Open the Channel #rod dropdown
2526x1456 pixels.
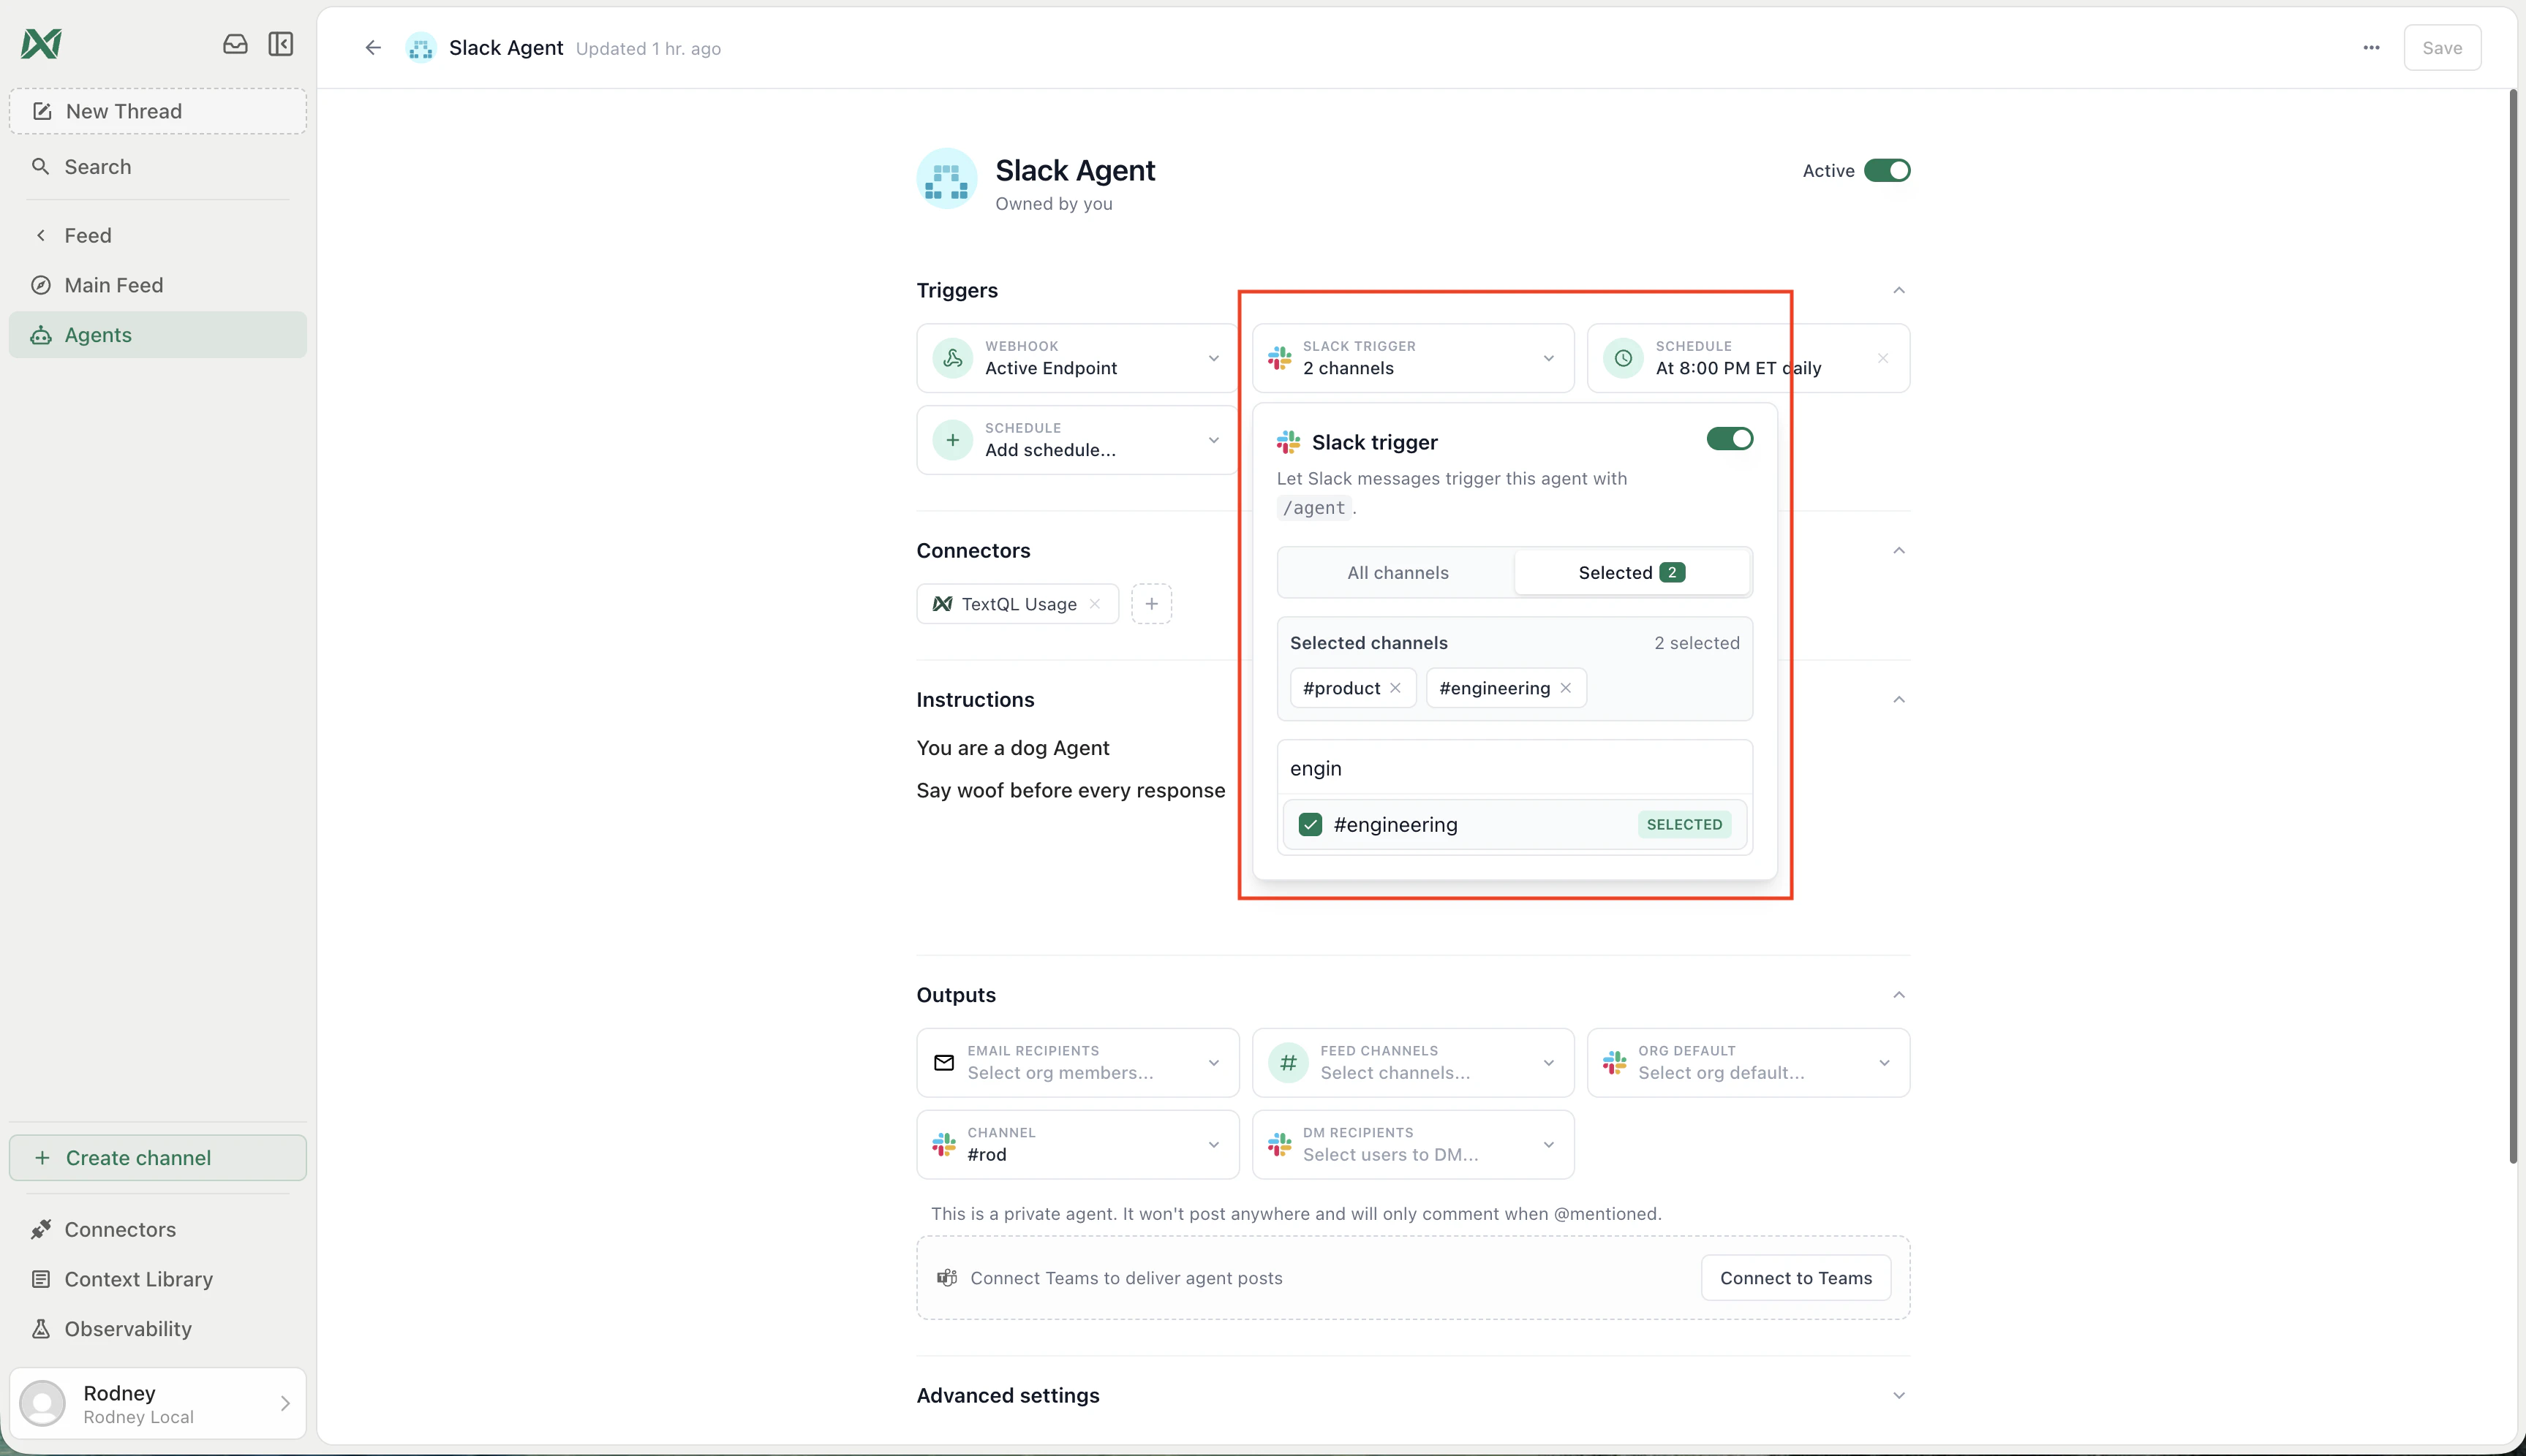coord(1077,1144)
